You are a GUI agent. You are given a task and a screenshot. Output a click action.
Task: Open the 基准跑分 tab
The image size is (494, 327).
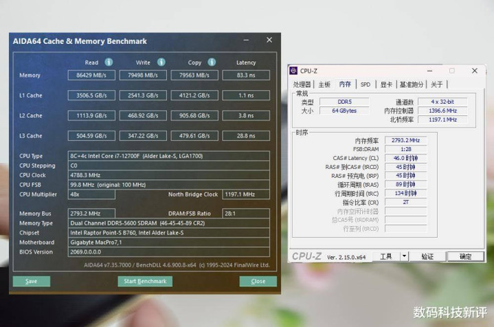pos(412,84)
